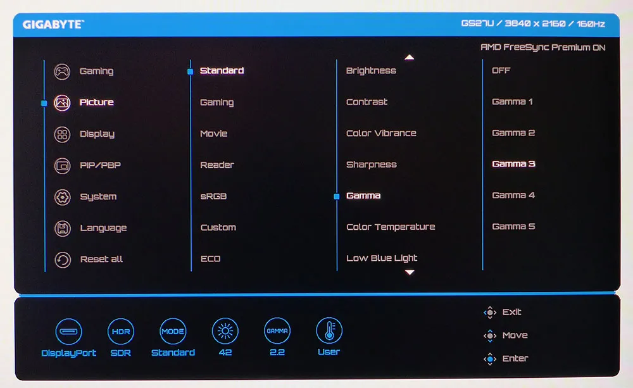The width and height of the screenshot is (633, 388).
Task: Click the Picture menu icon
Action: click(x=62, y=103)
